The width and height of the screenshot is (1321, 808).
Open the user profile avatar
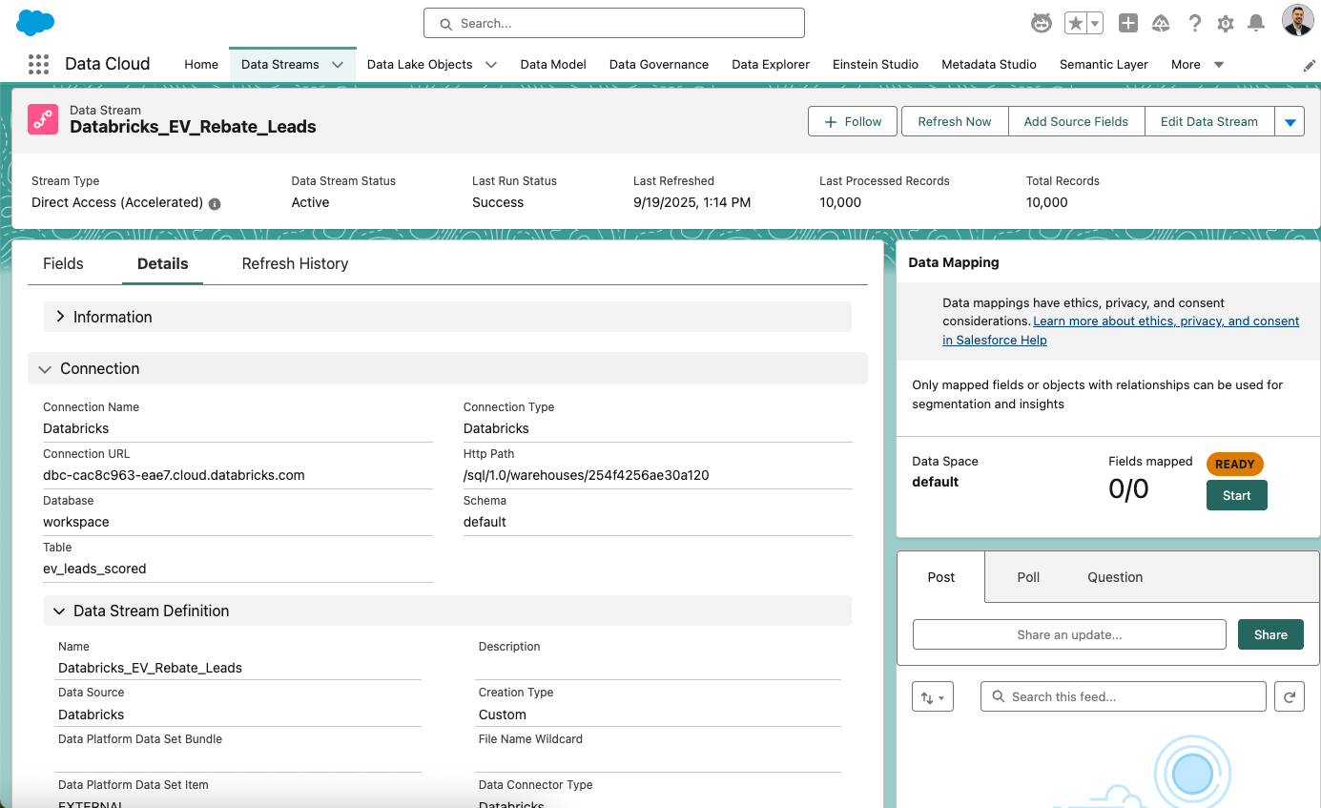pos(1297,21)
